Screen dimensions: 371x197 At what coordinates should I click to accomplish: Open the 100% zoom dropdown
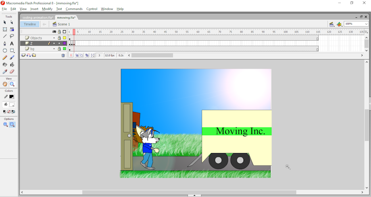point(366,24)
